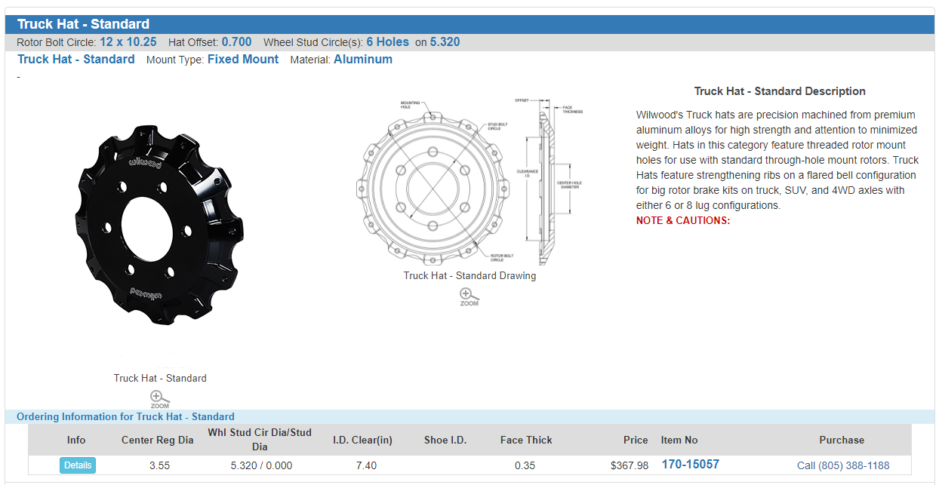Screen dimensions: 942x485
Task: Click the 5.320 / 0.000 stud circle cell
Action: 261,465
